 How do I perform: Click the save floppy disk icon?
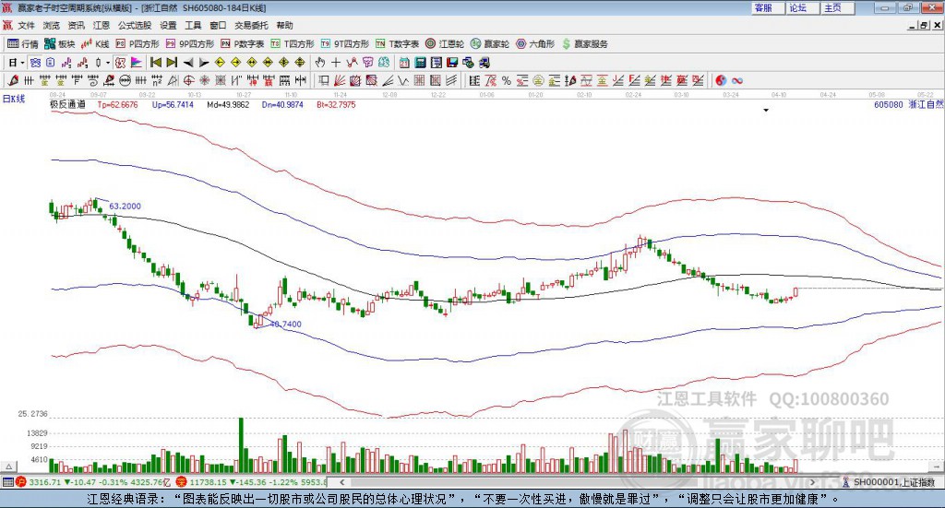click(452, 63)
